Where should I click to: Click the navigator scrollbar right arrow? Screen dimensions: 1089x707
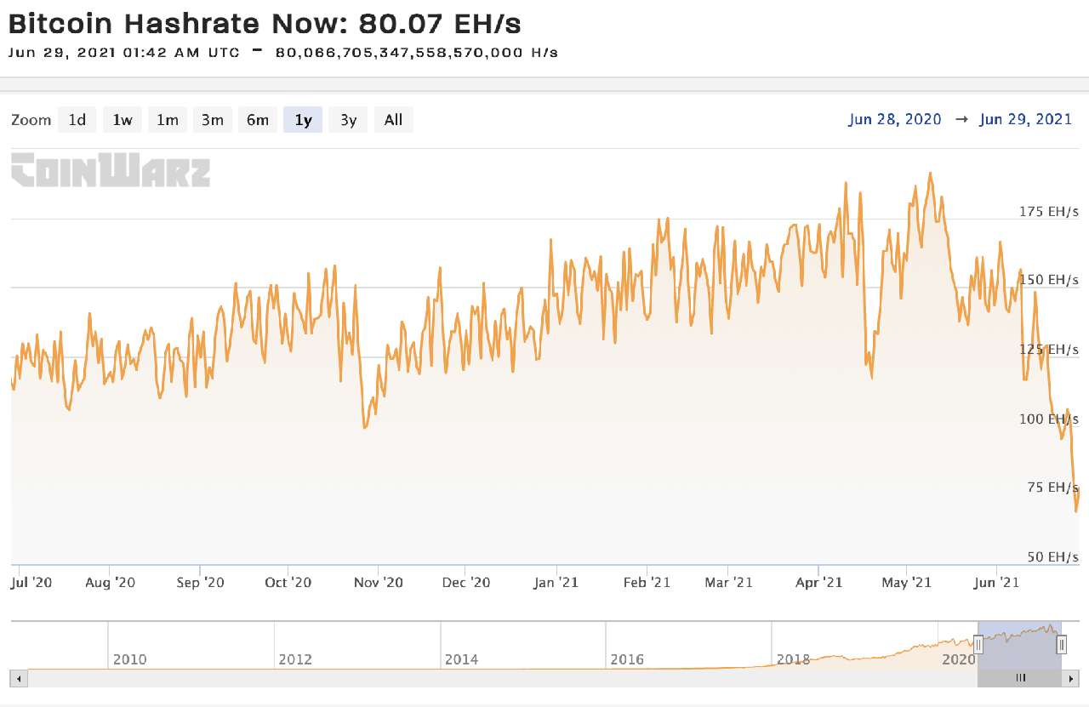tap(1070, 678)
